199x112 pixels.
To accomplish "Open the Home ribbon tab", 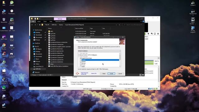I will point(39,21).
